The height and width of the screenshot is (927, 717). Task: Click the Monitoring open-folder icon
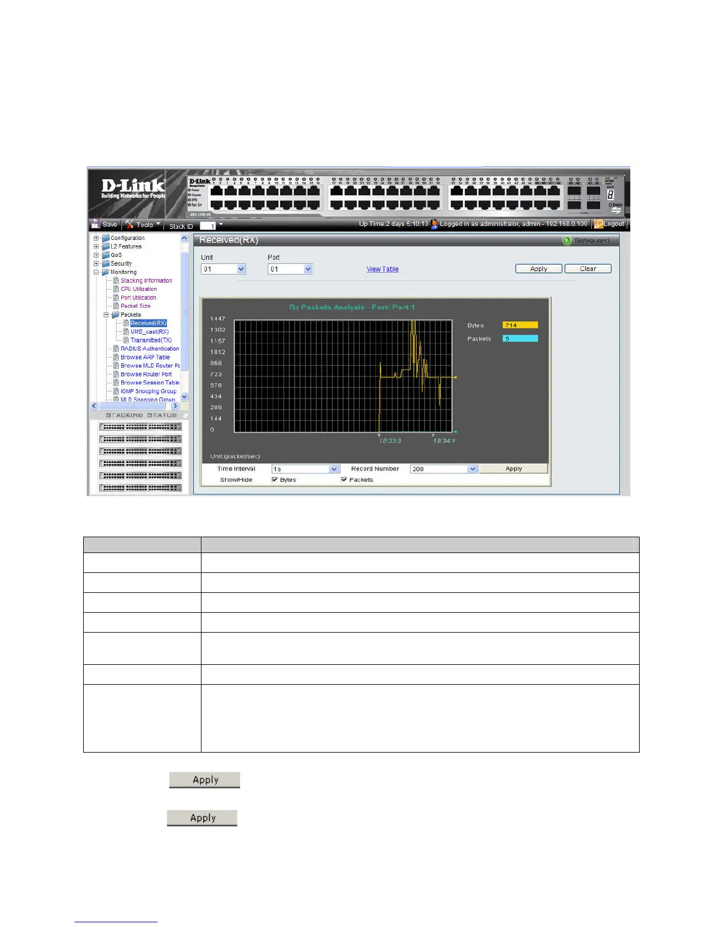[105, 272]
